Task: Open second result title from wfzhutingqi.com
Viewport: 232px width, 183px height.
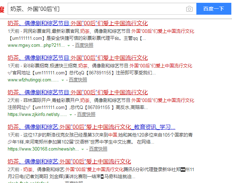Action: [x=78, y=58]
